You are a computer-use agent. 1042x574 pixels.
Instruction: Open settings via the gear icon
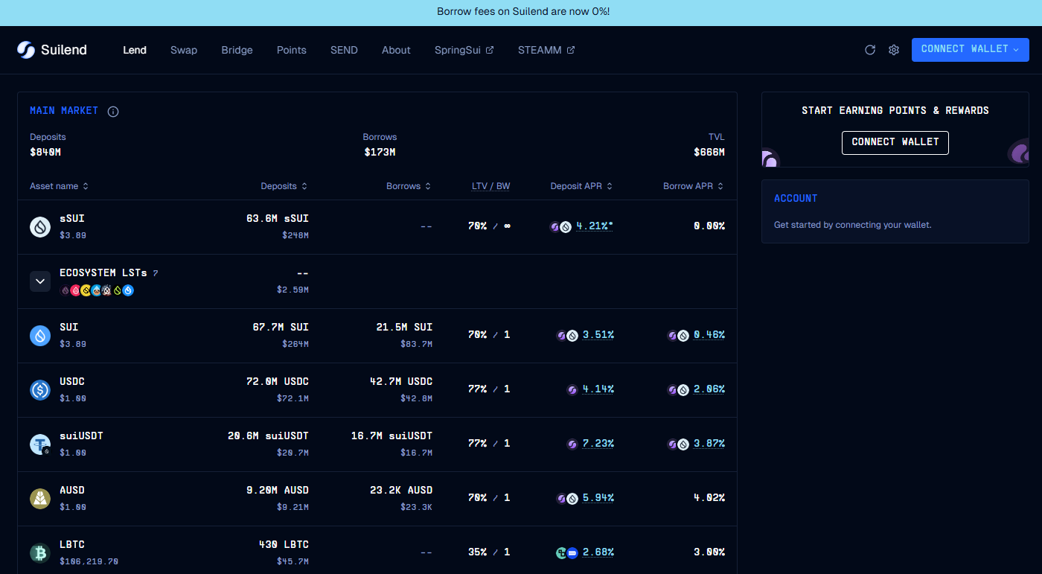click(x=894, y=50)
